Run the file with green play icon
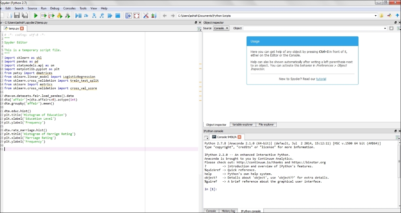The height and width of the screenshot is (213, 401). 36,16
